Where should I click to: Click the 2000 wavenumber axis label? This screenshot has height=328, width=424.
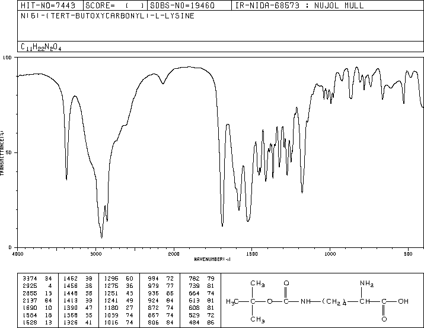[x=174, y=254]
